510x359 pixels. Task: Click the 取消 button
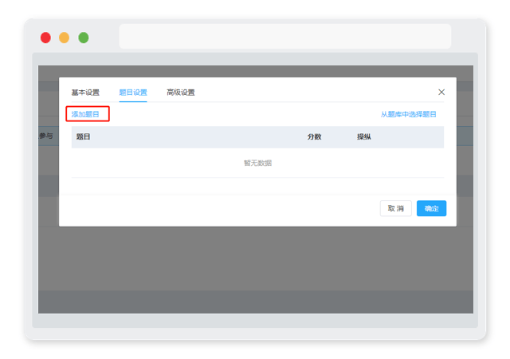click(395, 208)
